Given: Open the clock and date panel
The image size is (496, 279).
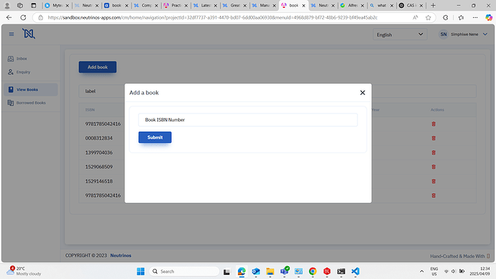Looking at the screenshot, I should point(479,271).
